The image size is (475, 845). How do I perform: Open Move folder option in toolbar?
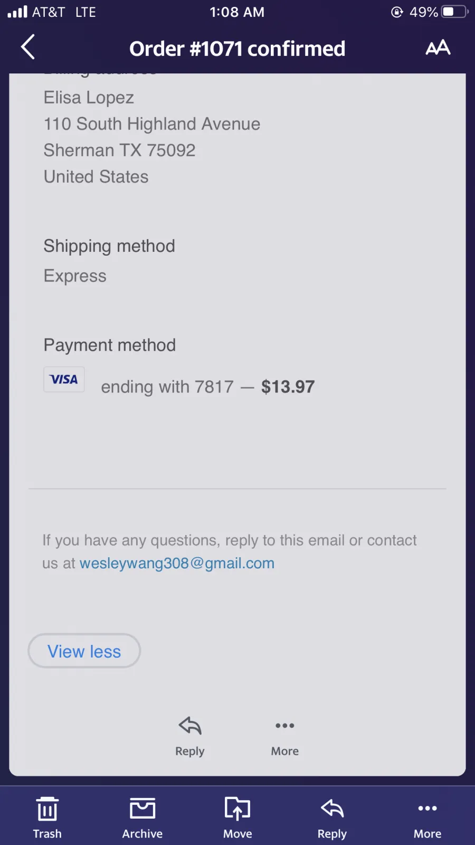[237, 818]
